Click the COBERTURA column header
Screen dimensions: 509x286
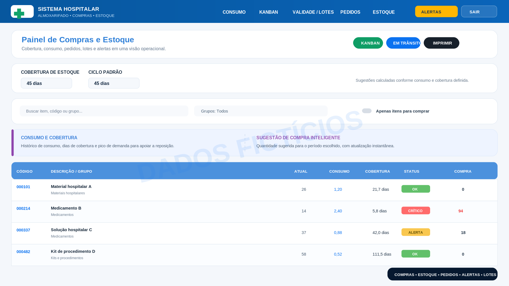click(x=378, y=172)
